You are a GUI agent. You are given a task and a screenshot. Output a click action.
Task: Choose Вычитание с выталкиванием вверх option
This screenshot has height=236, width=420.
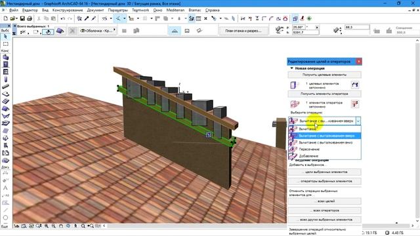point(325,136)
